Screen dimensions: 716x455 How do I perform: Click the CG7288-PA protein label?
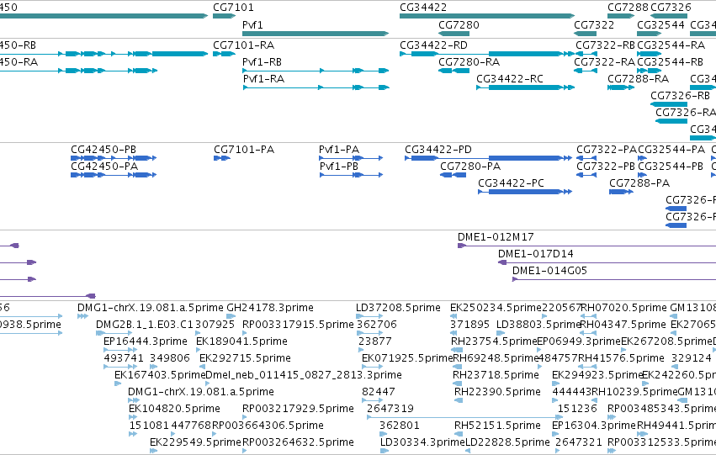[639, 183]
